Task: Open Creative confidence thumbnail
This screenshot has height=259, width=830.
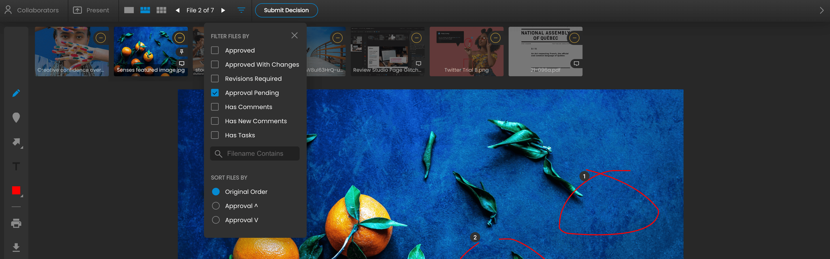Action: (72, 51)
